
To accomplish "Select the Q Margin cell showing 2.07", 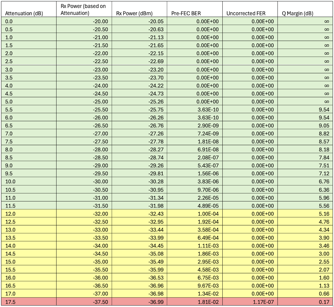I will point(305,270).
